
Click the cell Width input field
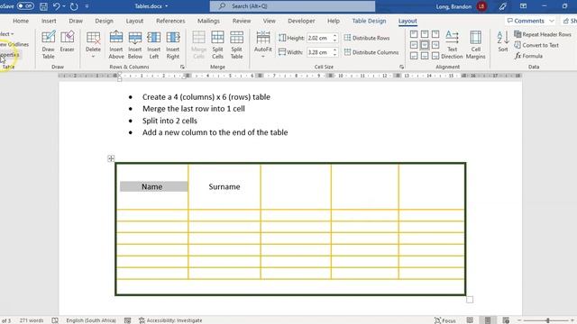[x=319, y=52]
